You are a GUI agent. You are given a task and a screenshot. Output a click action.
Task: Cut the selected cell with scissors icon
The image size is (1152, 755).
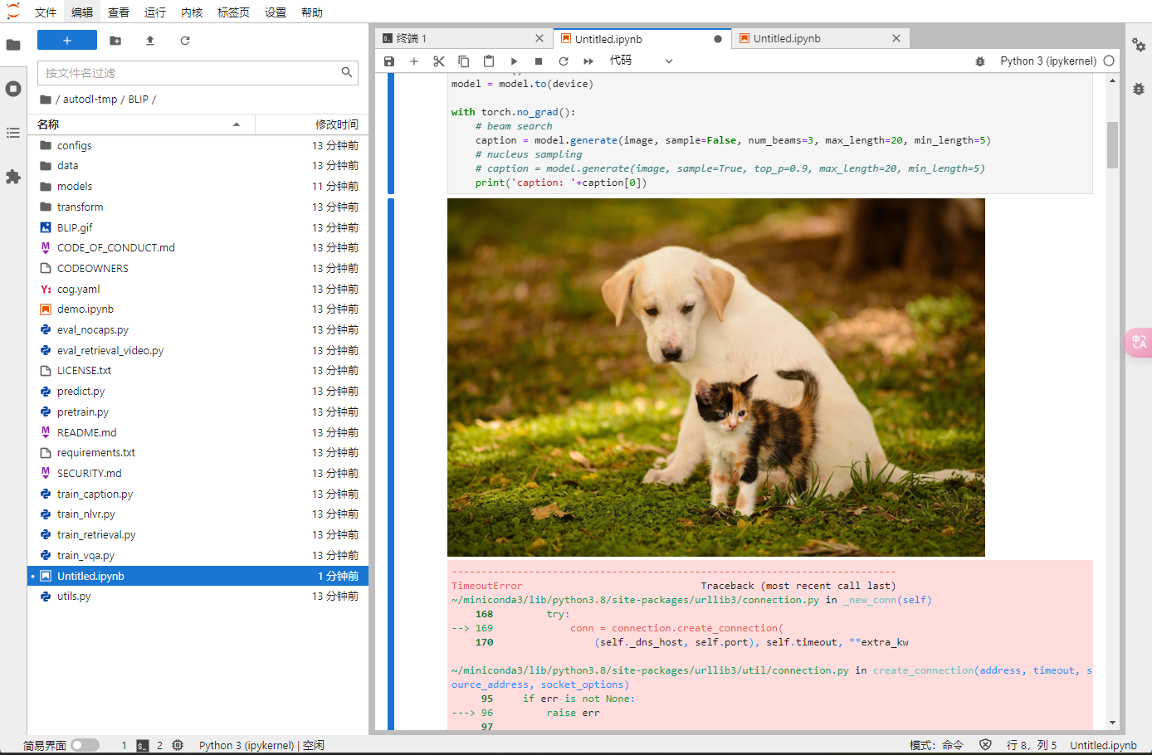pyautogui.click(x=439, y=61)
